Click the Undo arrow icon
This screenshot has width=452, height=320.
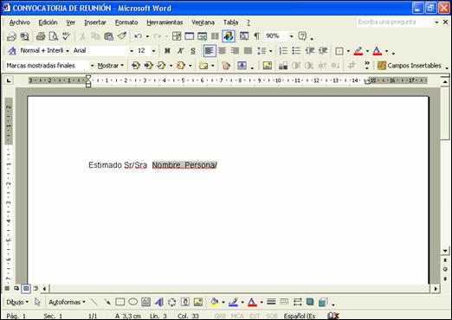138,36
